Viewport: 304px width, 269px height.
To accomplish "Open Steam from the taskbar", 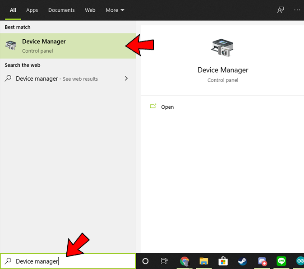I will 243,261.
